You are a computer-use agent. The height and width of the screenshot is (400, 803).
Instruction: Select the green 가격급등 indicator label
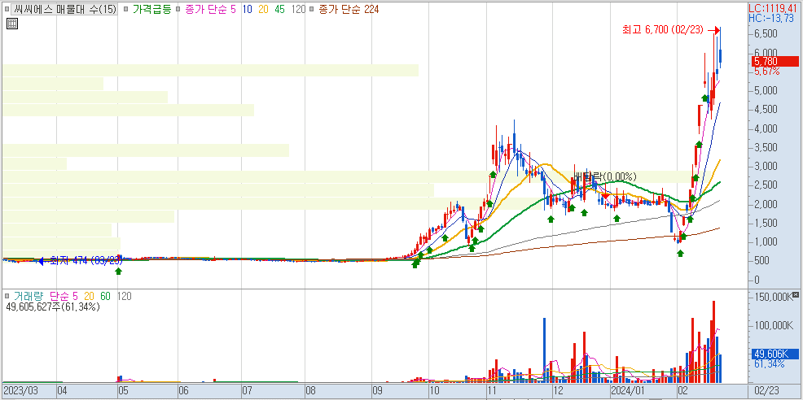tap(151, 9)
